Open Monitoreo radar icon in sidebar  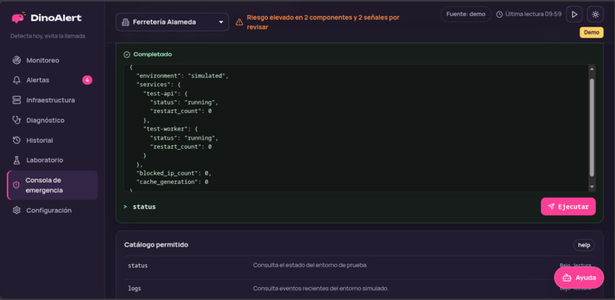(x=17, y=60)
